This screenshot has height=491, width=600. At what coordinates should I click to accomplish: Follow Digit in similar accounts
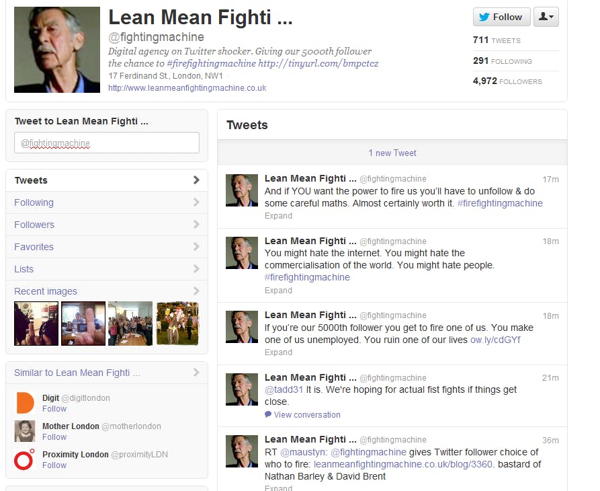54,409
